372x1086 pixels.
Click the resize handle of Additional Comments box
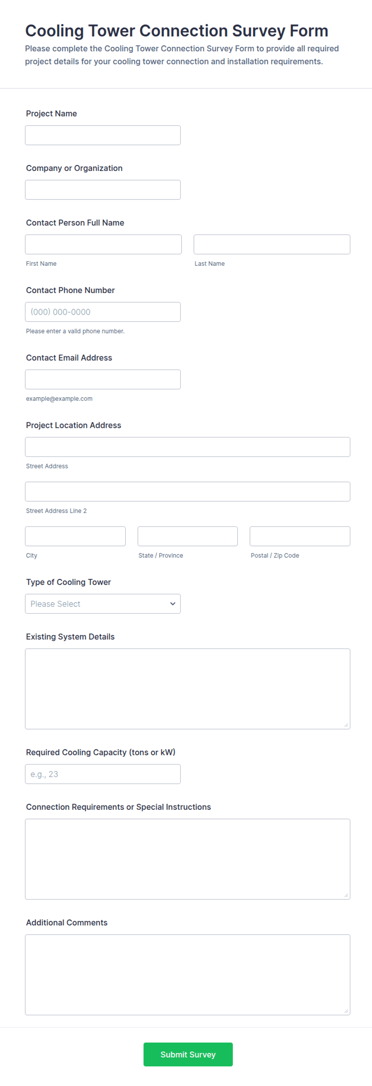tap(346, 1011)
